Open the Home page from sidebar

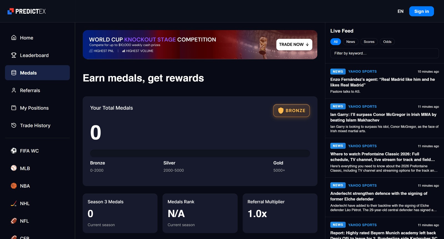coord(37,38)
